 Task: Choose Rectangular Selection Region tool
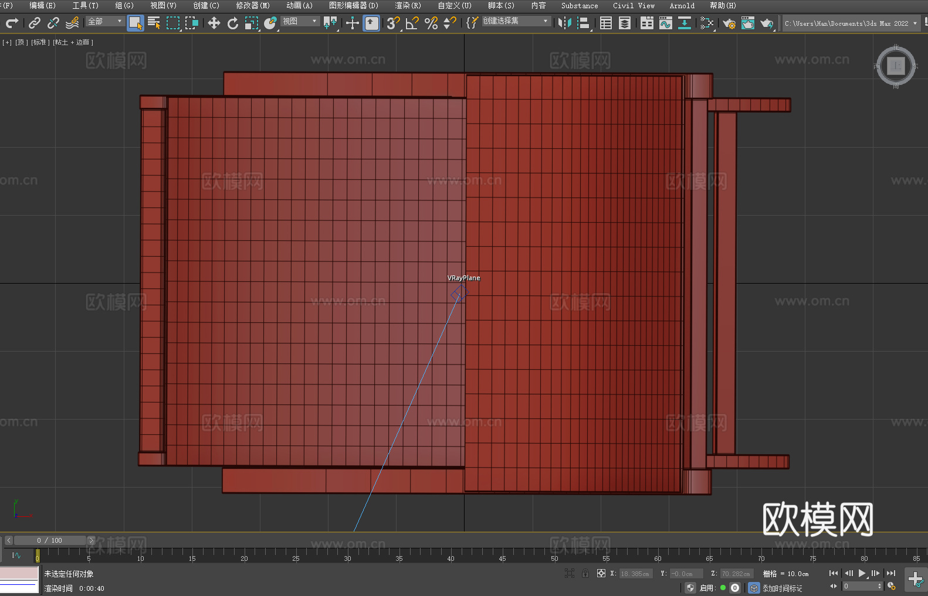[x=173, y=23]
